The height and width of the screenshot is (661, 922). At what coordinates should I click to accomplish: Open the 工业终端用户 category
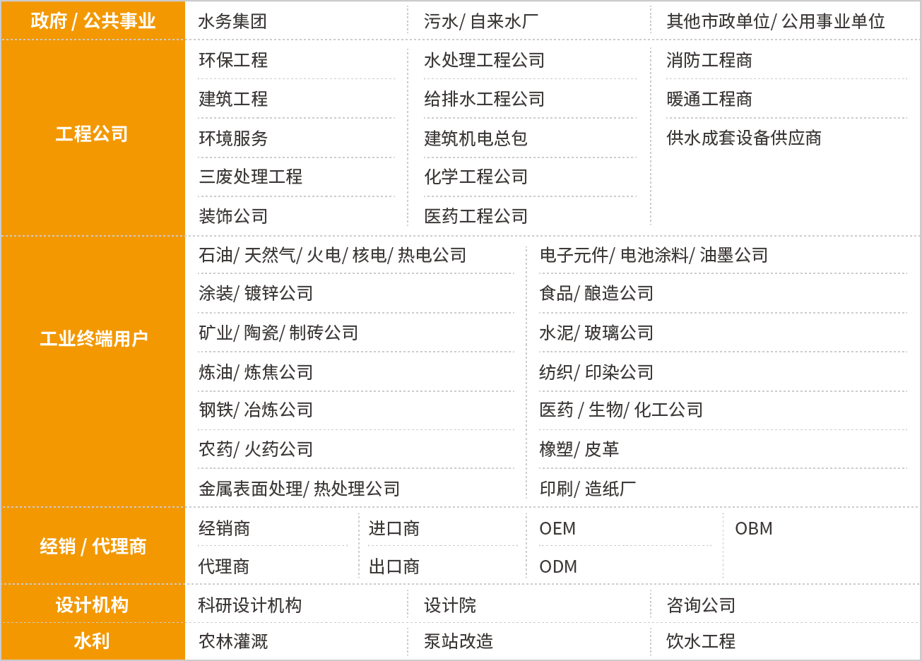click(x=93, y=339)
